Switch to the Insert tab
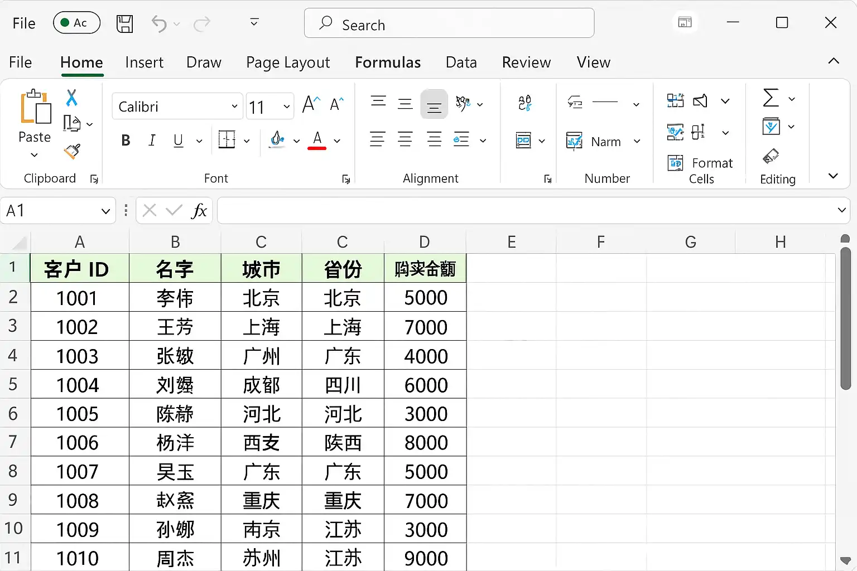This screenshot has width=857, height=571. (144, 62)
